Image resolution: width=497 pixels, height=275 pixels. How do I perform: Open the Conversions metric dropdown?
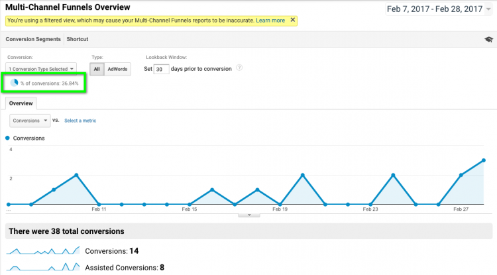[x=30, y=121]
